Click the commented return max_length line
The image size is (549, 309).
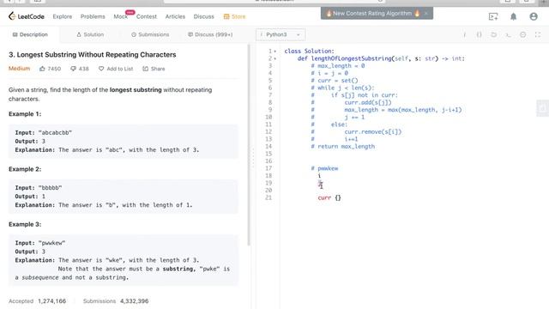(343, 147)
